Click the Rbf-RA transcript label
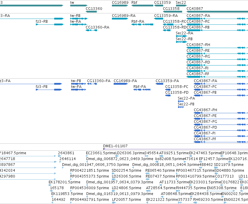This screenshot has height=204, width=248. tap(138, 22)
